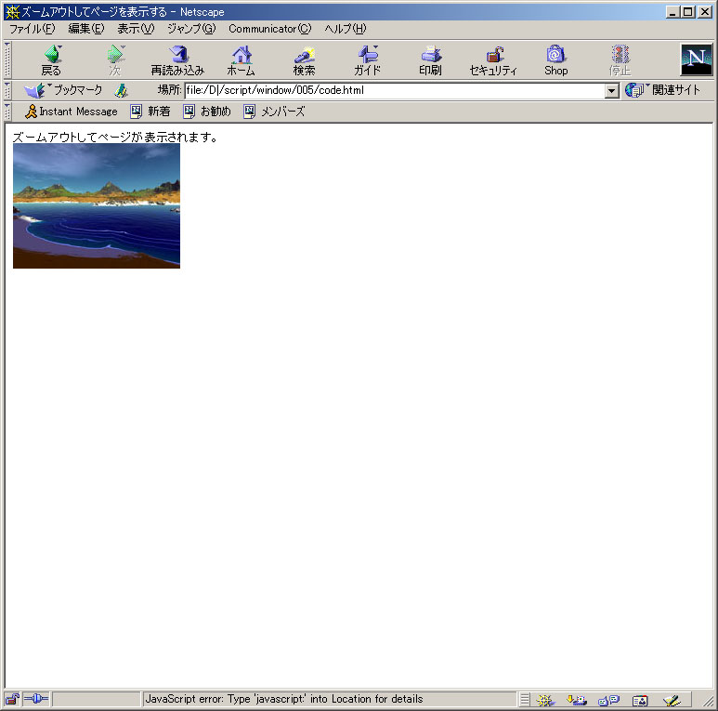Click the 次 forward button

point(115,60)
